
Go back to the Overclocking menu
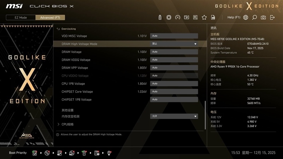pos(69,29)
